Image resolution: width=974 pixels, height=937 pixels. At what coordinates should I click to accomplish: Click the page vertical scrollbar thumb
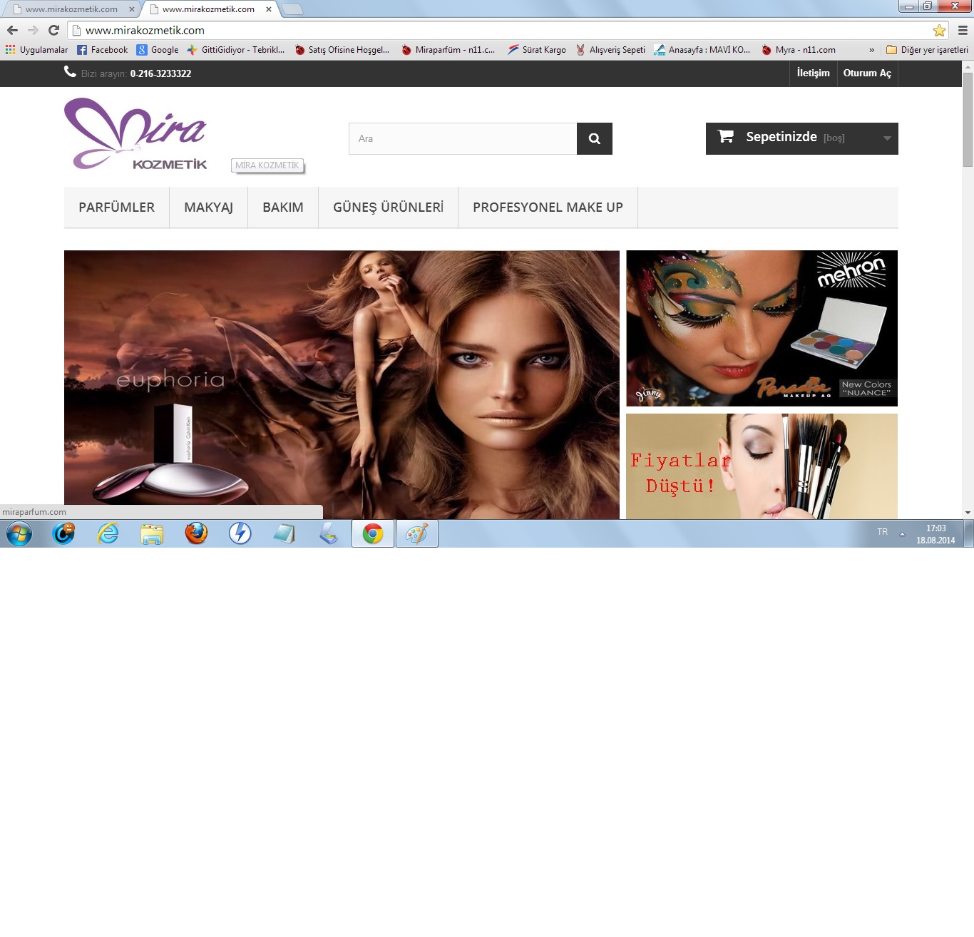[968, 119]
